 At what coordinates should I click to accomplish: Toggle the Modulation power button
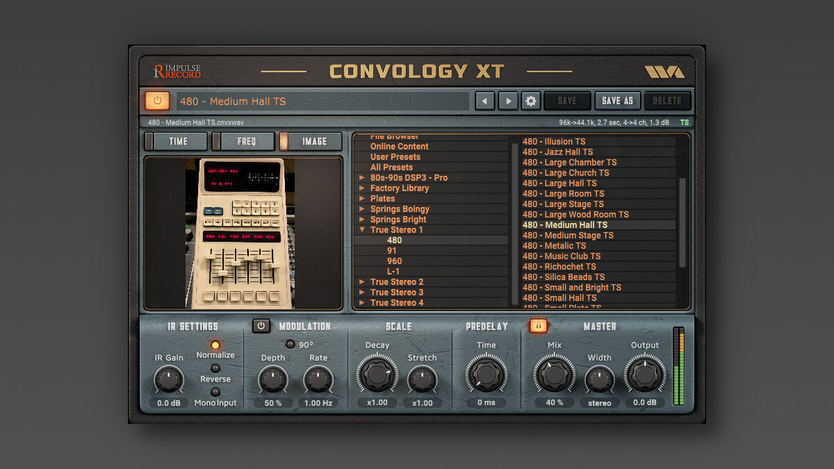(x=261, y=326)
